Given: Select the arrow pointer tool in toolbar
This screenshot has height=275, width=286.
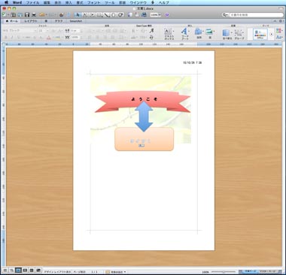Looking at the screenshot, I should pyautogui.click(x=78, y=15).
